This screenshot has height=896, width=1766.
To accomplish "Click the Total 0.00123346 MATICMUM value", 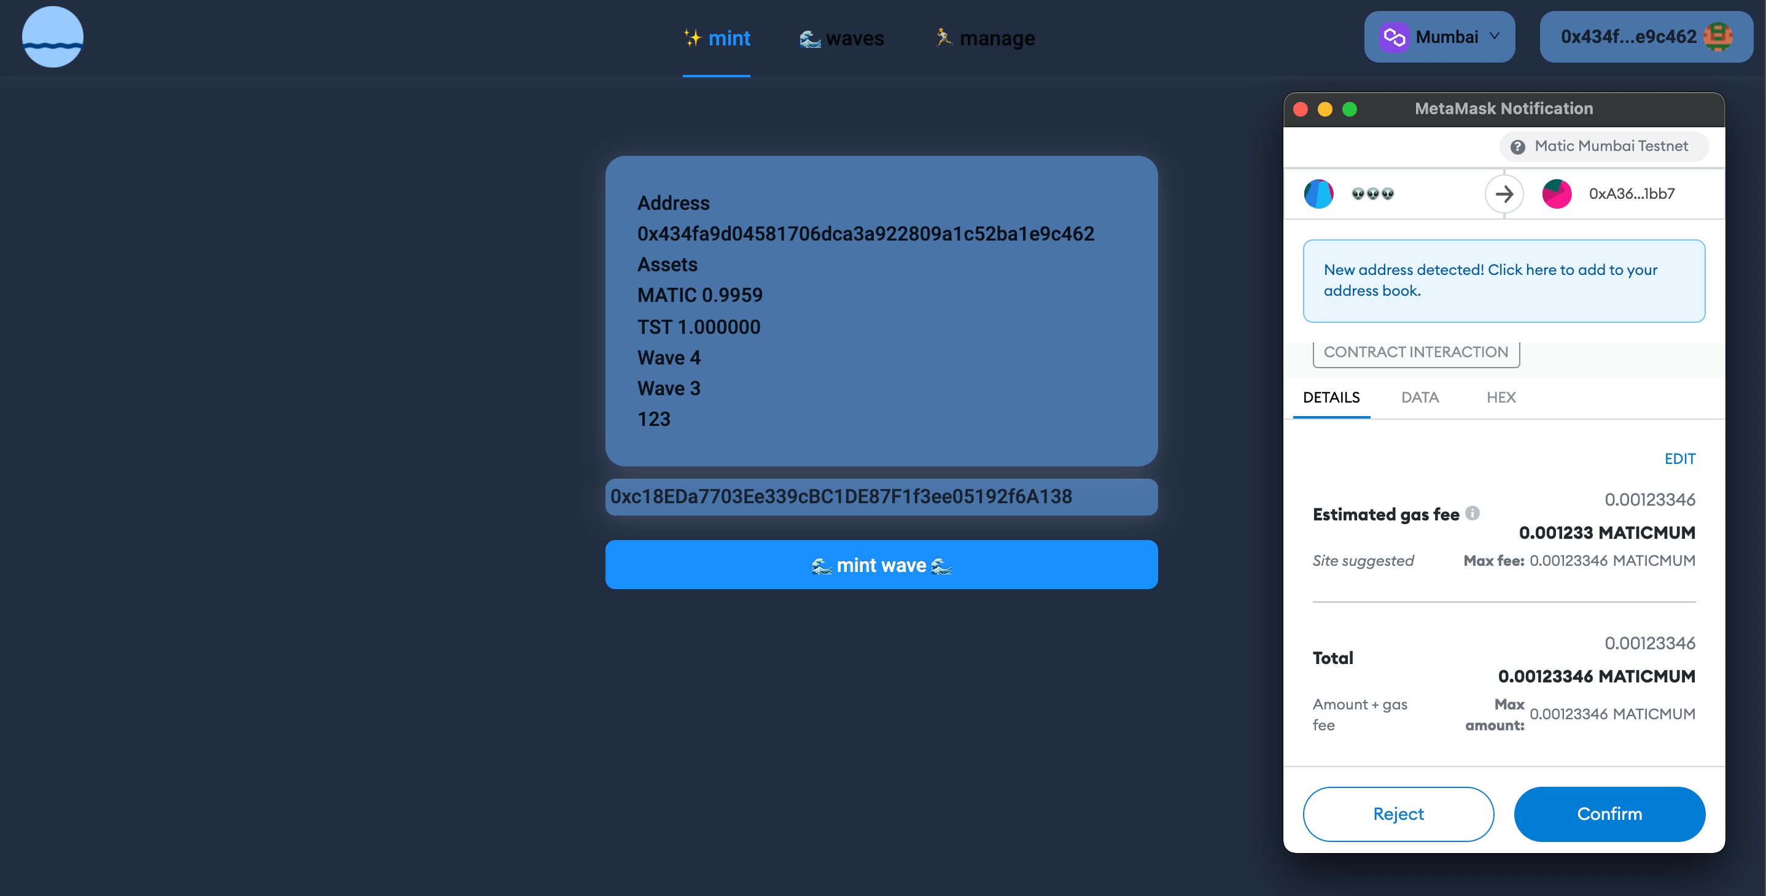I will [1597, 677].
